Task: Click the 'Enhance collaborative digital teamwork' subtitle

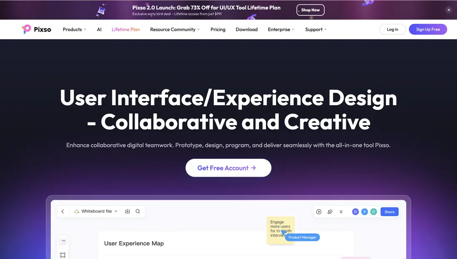Action: pyautogui.click(x=228, y=145)
